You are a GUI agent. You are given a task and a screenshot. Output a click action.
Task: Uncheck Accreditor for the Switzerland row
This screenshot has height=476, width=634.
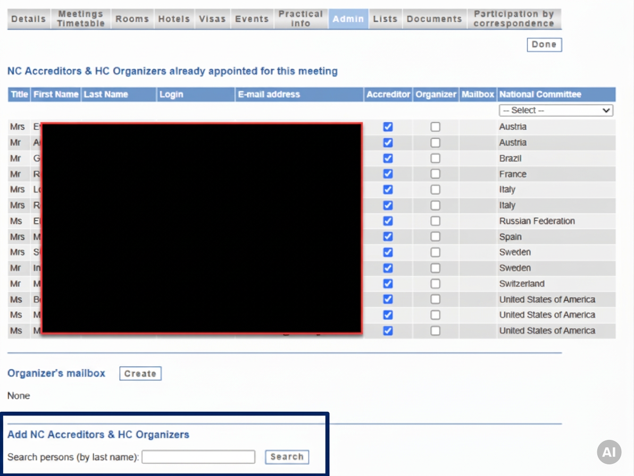pyautogui.click(x=388, y=284)
